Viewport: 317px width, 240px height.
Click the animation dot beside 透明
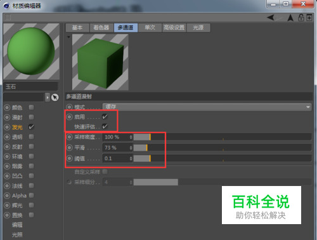pyautogui.click(x=7, y=137)
